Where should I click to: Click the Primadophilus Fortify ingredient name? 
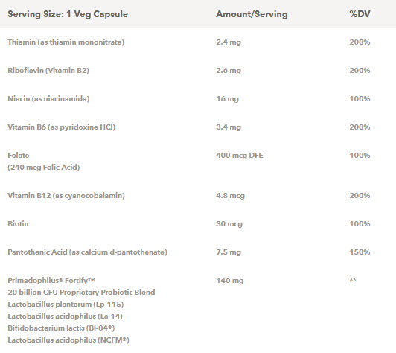coord(51,280)
